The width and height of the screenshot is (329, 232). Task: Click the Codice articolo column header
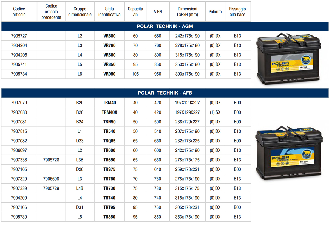click(19, 12)
